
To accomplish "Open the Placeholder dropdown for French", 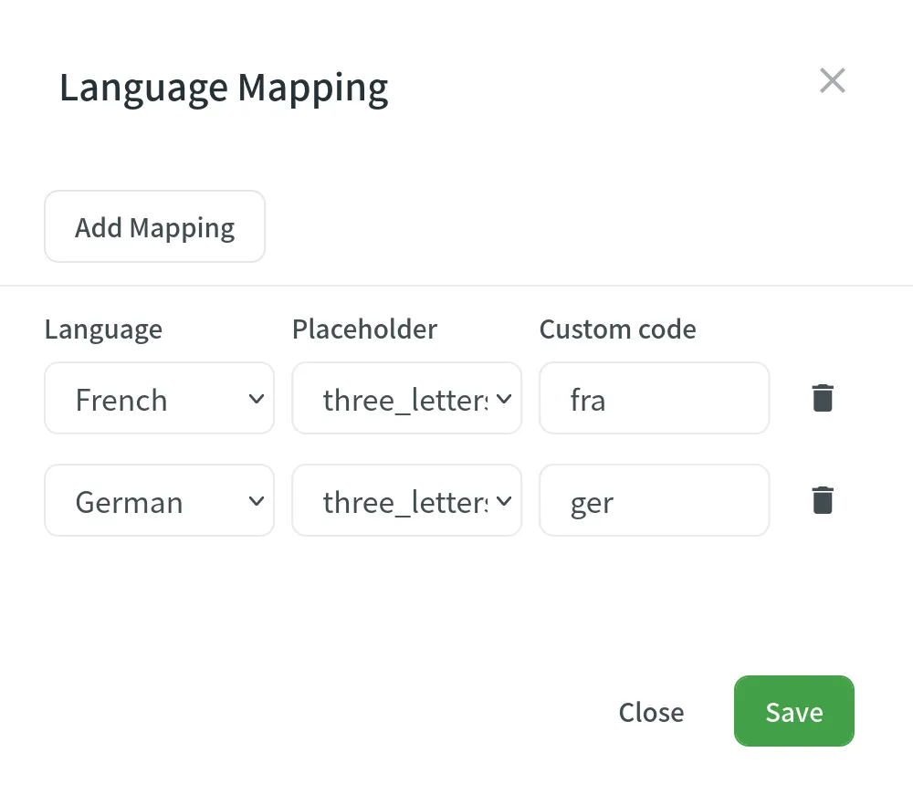I will [406, 398].
